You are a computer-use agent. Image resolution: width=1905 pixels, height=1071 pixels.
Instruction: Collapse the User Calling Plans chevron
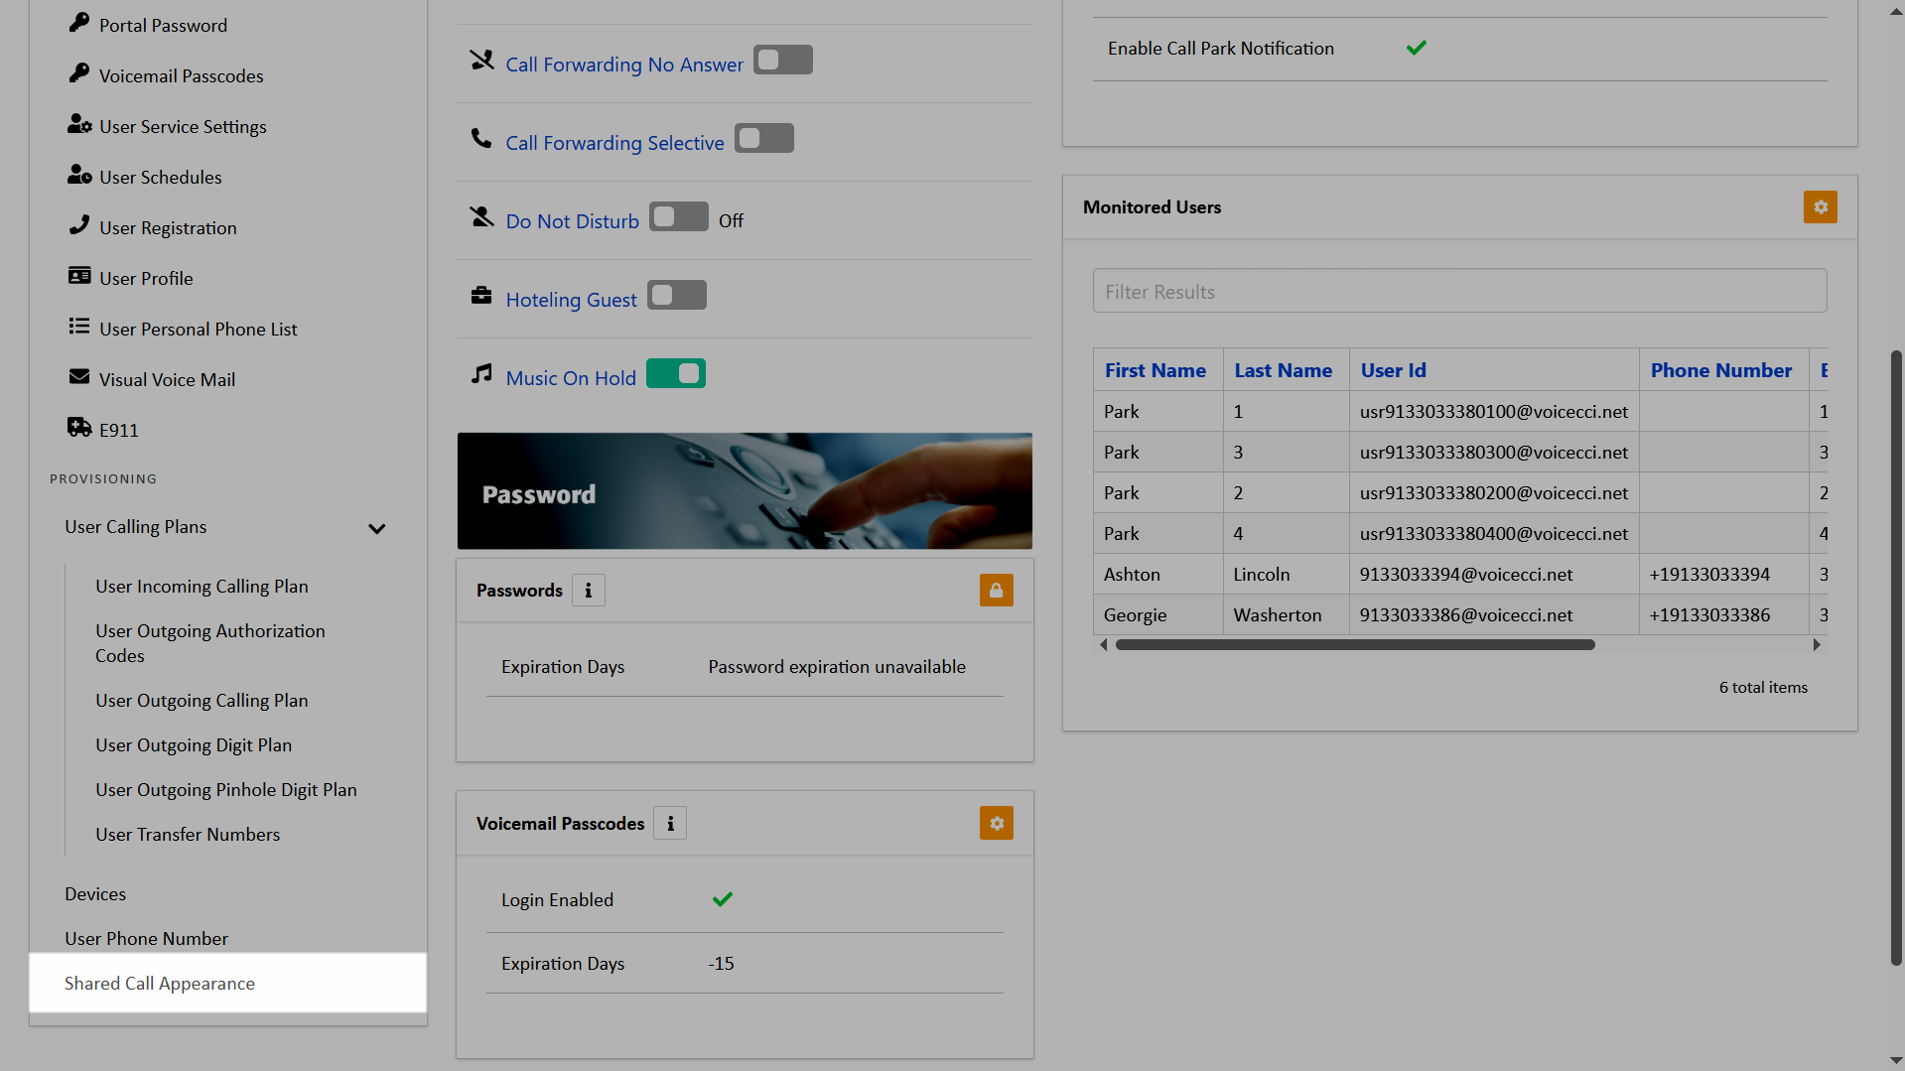tap(376, 529)
